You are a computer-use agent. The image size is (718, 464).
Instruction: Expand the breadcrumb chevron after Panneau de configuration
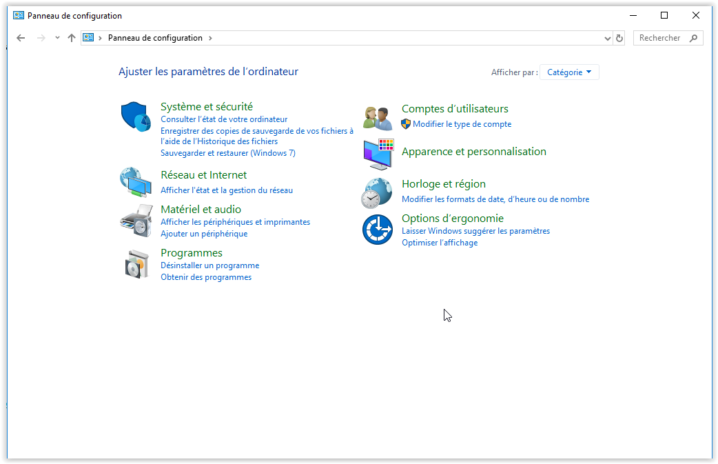(x=210, y=39)
